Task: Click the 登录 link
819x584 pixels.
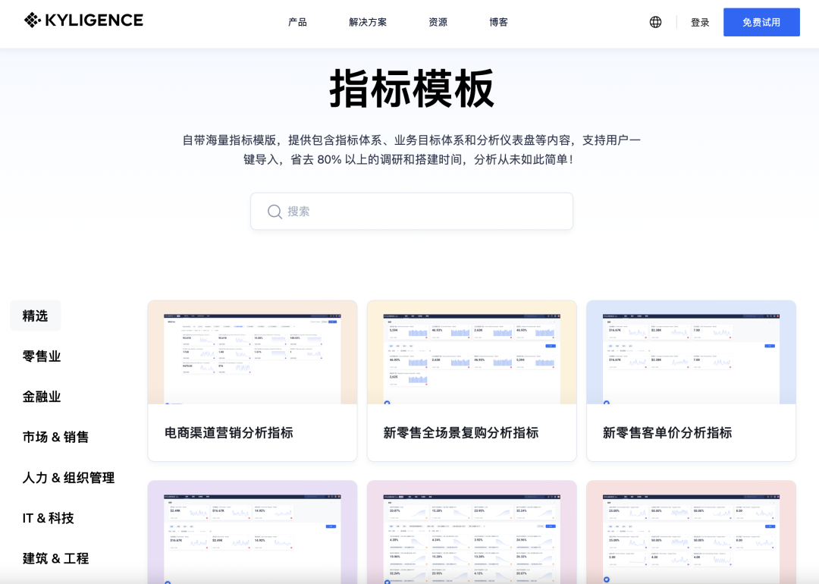Action: [700, 23]
